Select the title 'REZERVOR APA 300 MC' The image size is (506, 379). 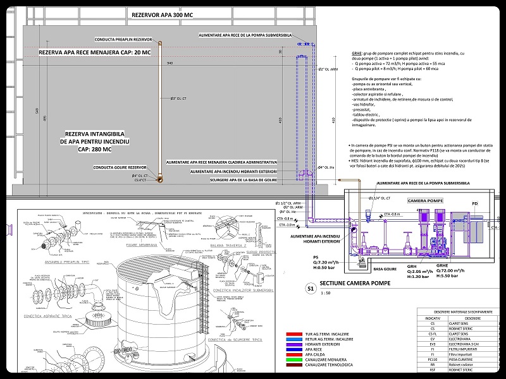pyautogui.click(x=163, y=15)
